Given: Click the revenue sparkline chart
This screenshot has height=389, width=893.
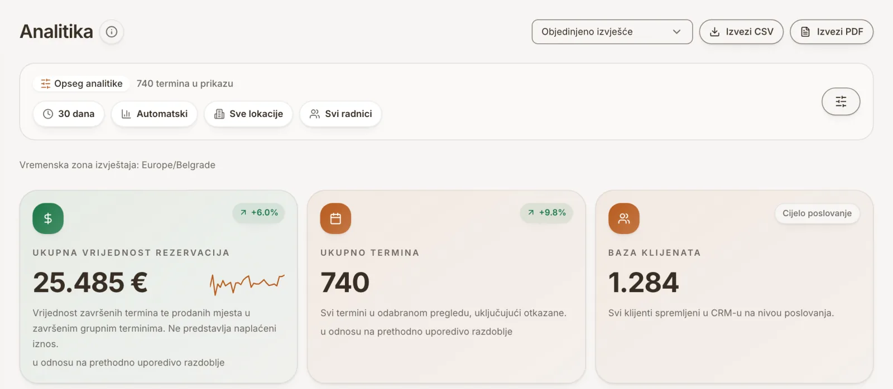Looking at the screenshot, I should (247, 284).
